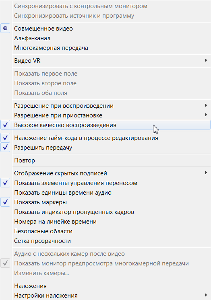211x300 pixels.
Task: Turn on Номера на линейке времени
Action: [105, 222]
